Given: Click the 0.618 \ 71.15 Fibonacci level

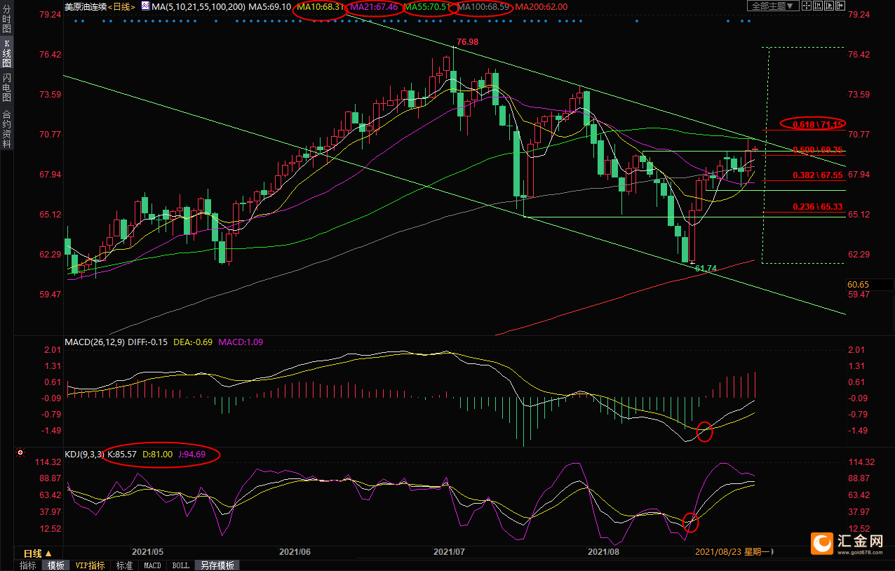Looking at the screenshot, I should pyautogui.click(x=817, y=124).
